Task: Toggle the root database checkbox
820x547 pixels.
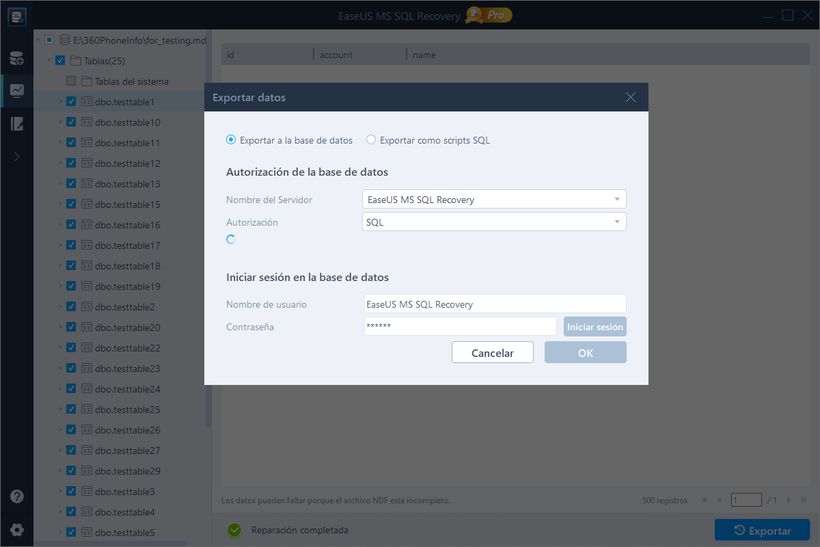Action: click(x=49, y=40)
